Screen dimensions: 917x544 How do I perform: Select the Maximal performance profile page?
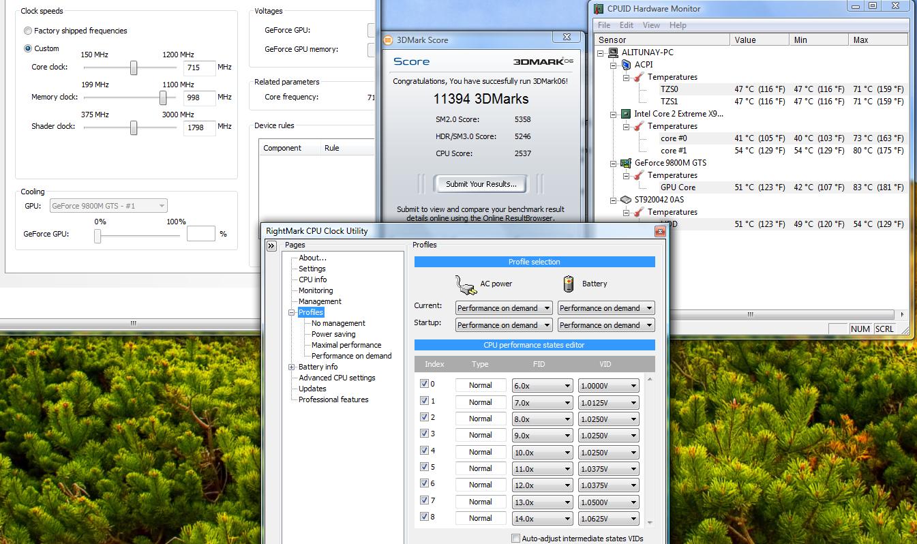pos(346,345)
